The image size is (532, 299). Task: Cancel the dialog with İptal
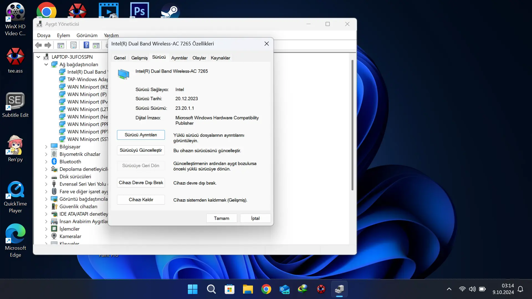point(255,218)
